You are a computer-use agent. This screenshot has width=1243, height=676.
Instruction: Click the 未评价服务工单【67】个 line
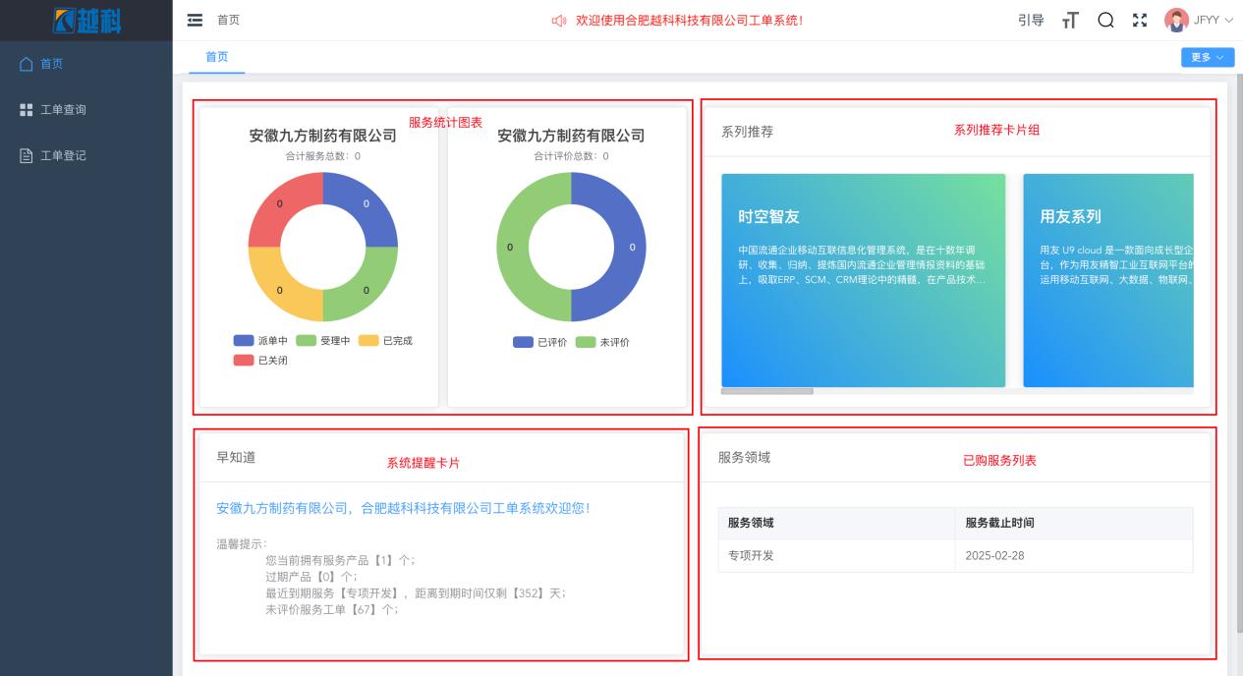(332, 609)
